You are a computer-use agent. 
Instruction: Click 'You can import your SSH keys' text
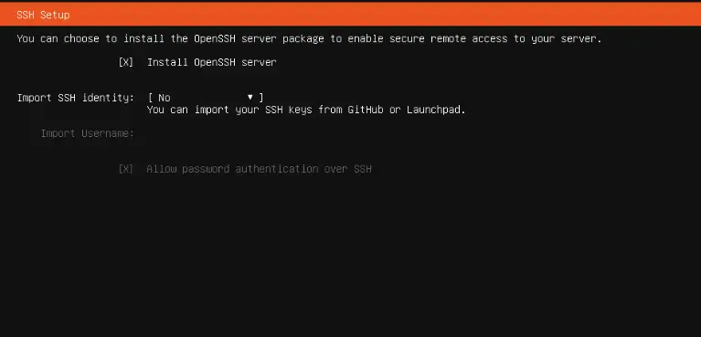[229, 110]
